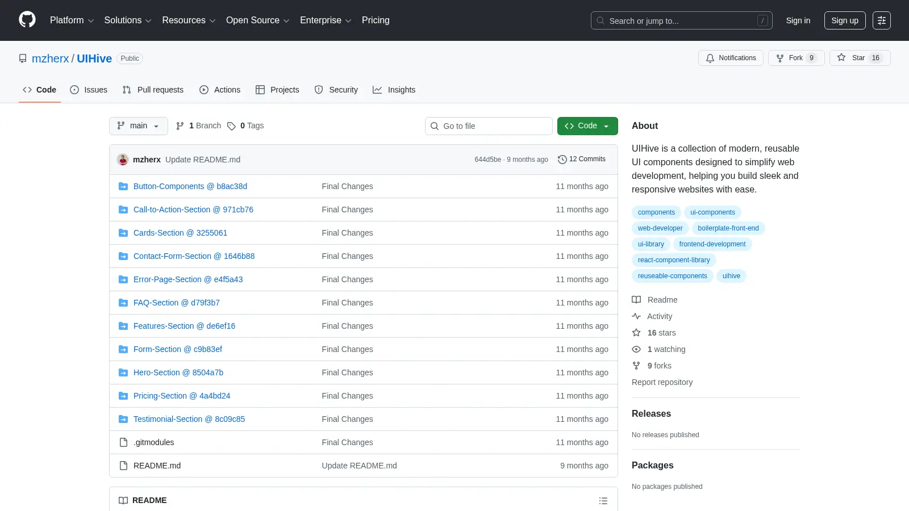Open the Call-to-Action-Section @ 971cb76 link
Screen dimensions: 909x511
coord(193,210)
